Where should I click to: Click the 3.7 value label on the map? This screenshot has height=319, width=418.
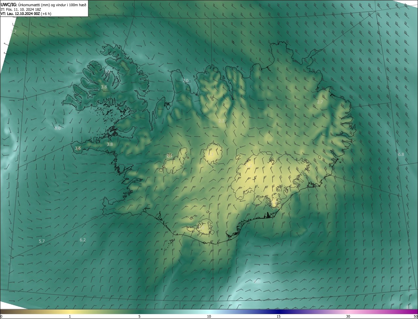click(13, 31)
